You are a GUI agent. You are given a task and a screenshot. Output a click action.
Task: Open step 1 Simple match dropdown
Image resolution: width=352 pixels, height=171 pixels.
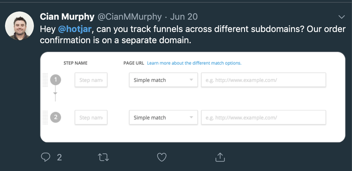[x=163, y=80]
